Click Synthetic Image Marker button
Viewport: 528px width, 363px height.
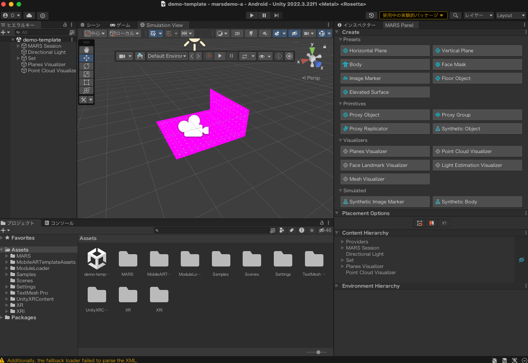385,202
